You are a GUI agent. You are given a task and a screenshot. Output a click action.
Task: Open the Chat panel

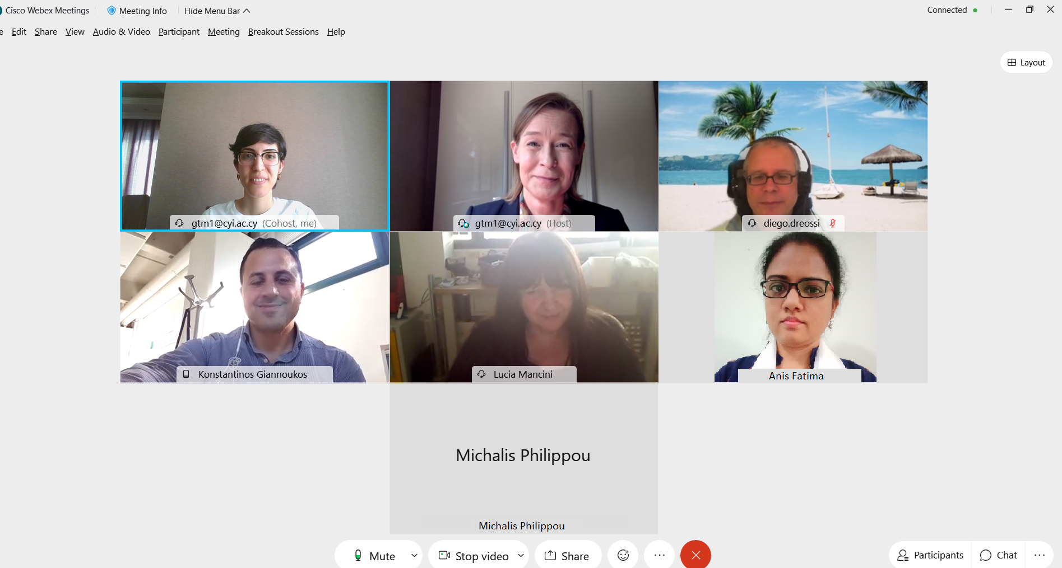coord(998,555)
